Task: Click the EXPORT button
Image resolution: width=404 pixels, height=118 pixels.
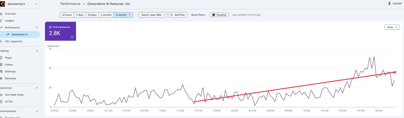Action: pos(395,4)
